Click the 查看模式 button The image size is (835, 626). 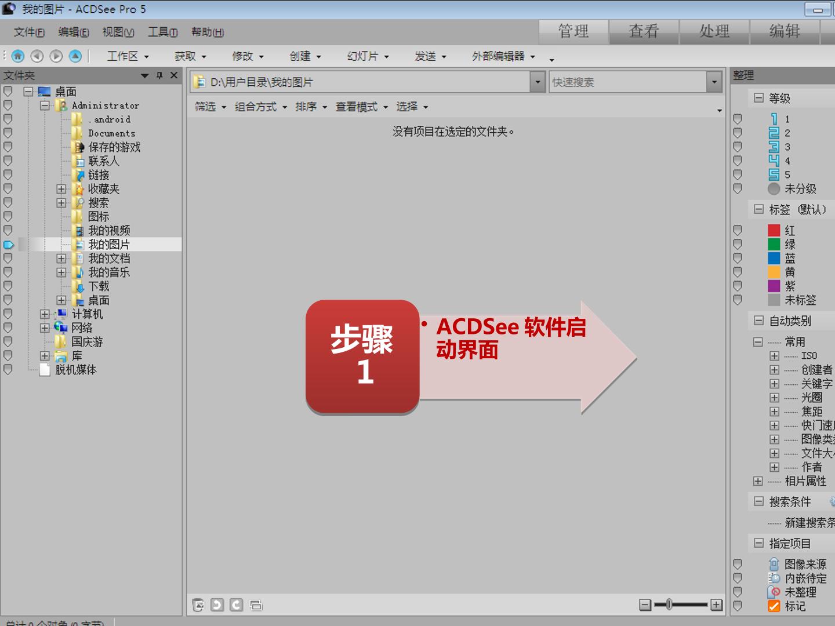(x=362, y=107)
